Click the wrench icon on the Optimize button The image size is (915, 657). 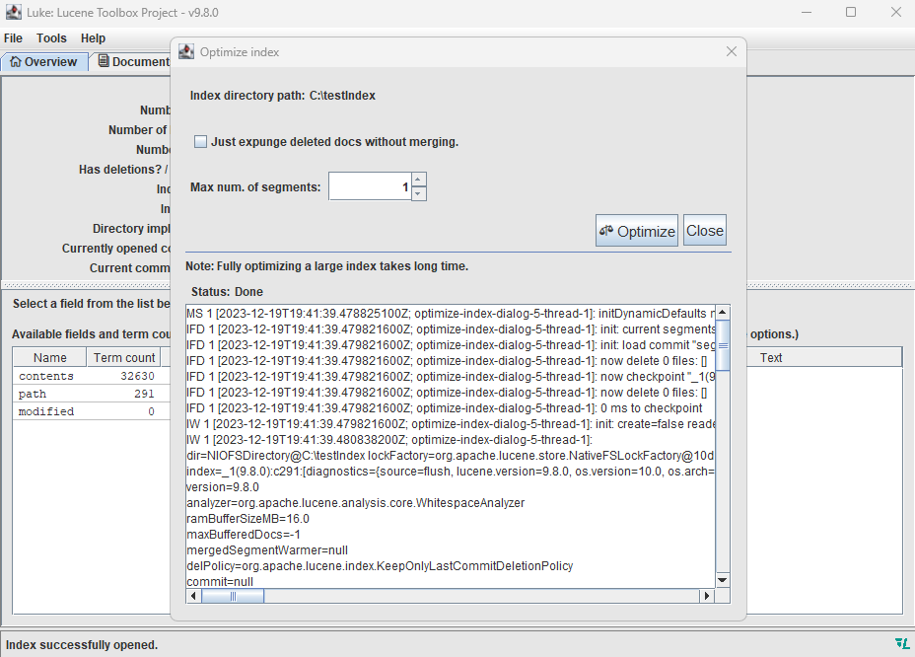click(606, 229)
